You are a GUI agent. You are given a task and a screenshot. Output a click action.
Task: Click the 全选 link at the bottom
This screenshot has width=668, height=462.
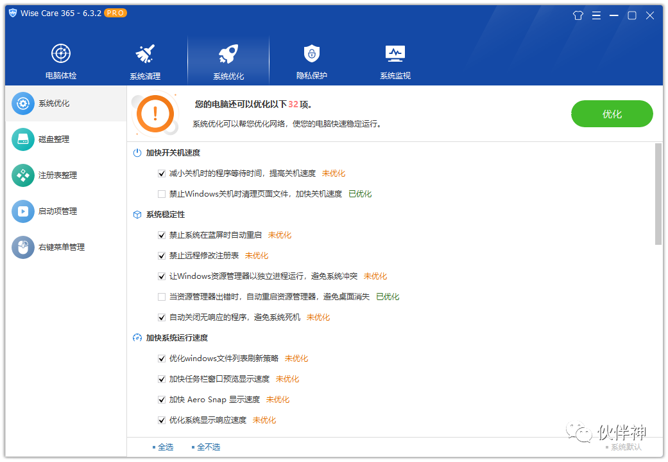pos(165,446)
